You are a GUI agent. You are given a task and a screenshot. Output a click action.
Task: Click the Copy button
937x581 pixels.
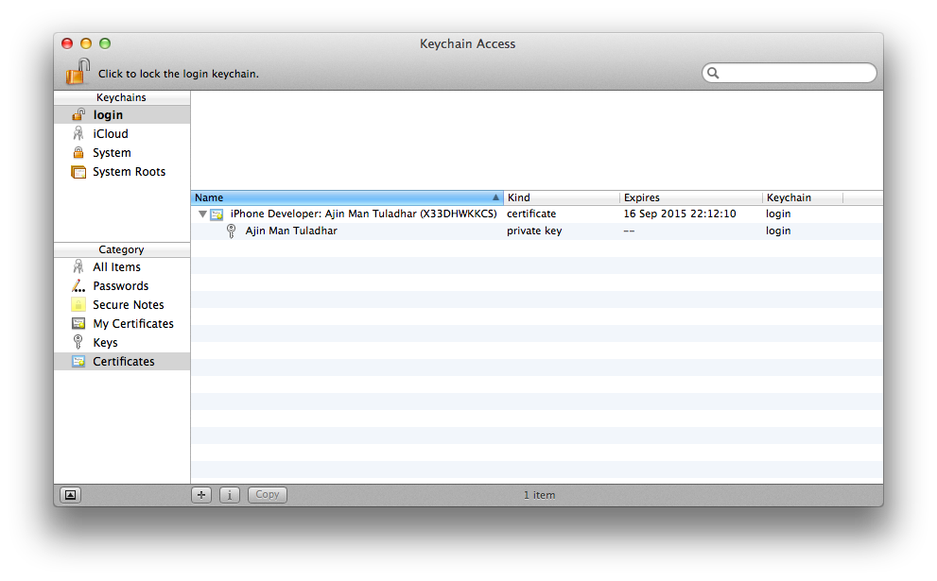pyautogui.click(x=268, y=495)
